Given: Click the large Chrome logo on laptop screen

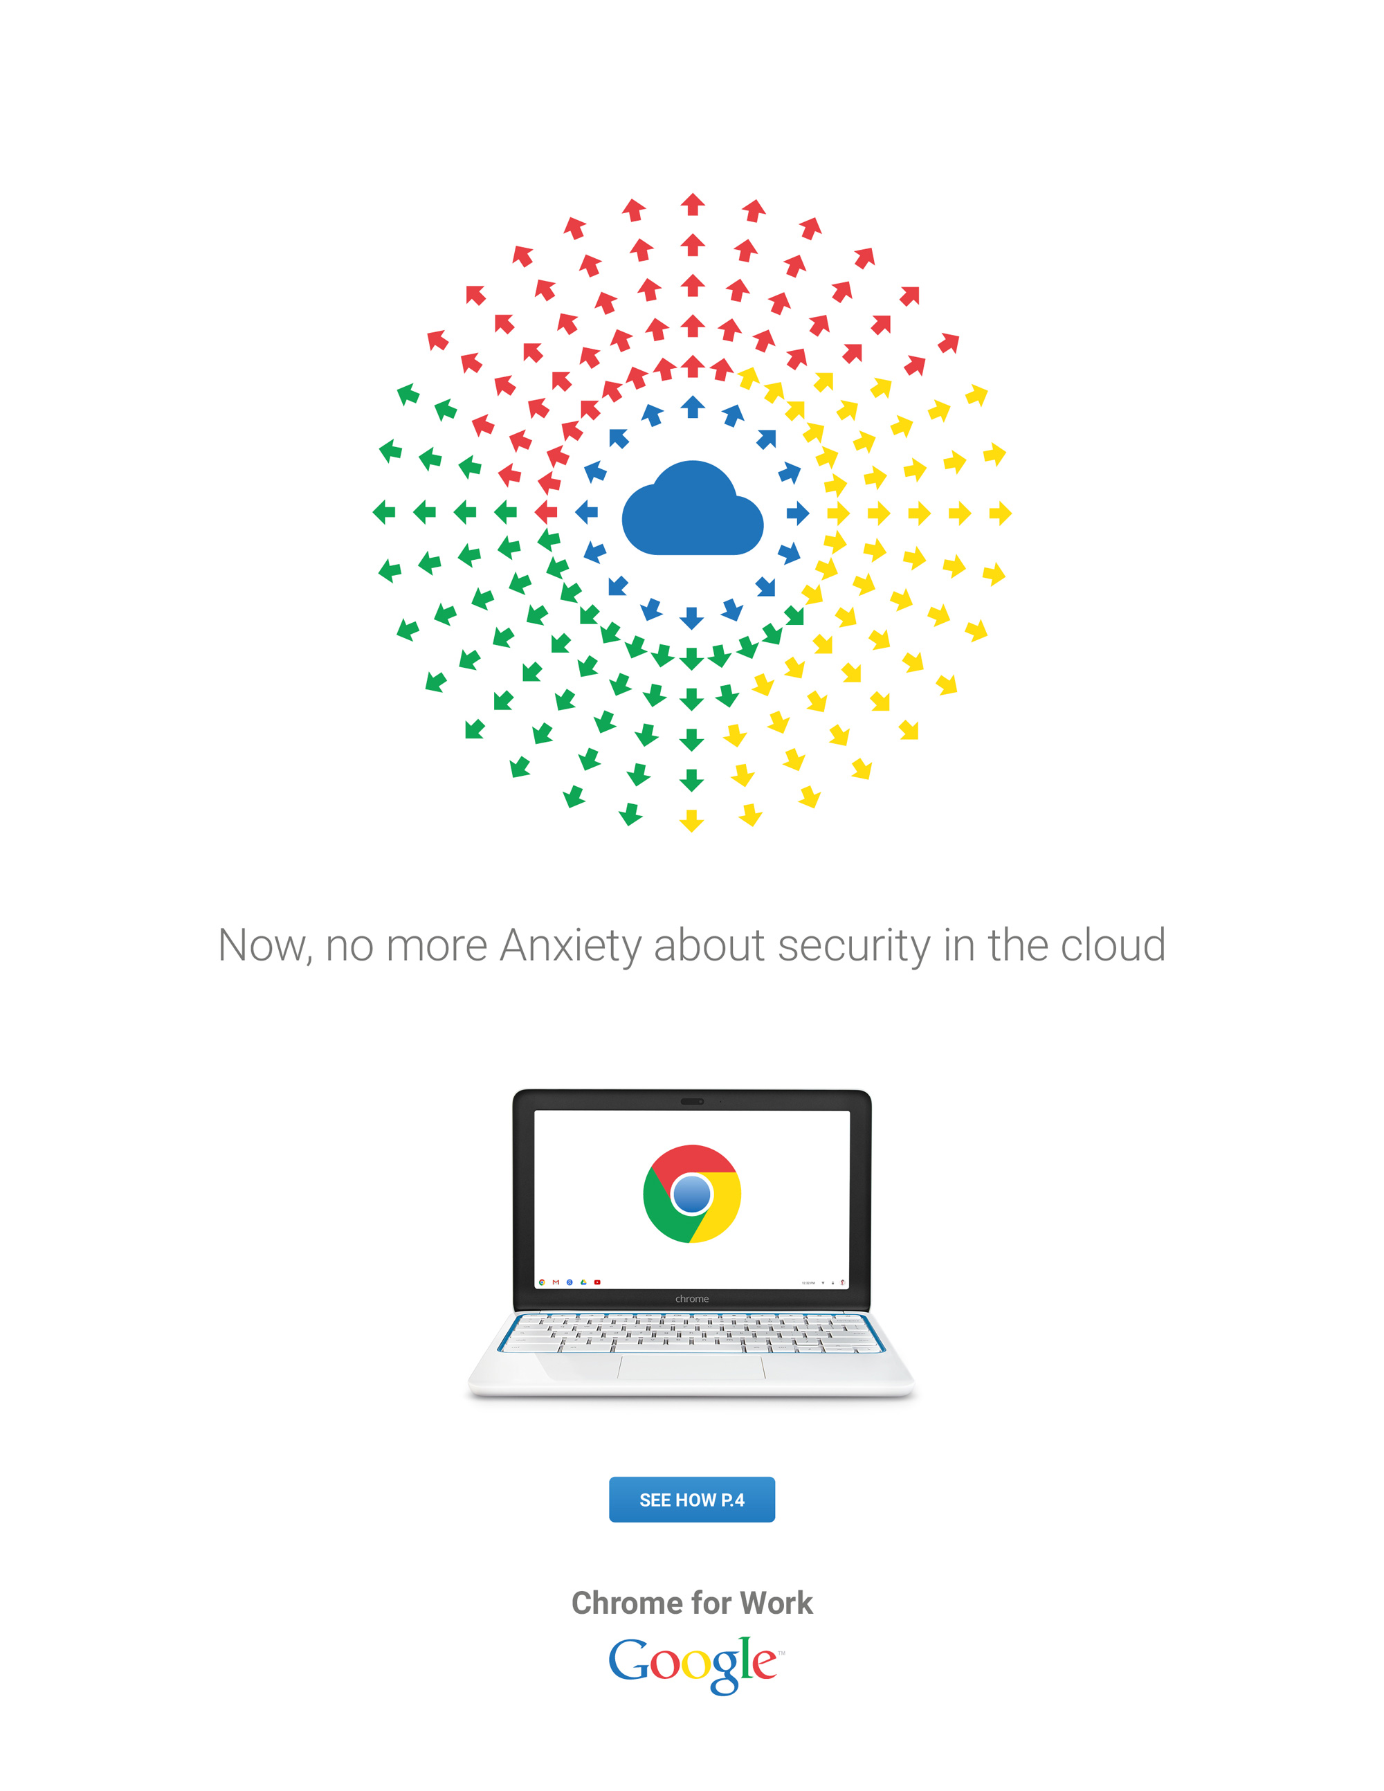Looking at the screenshot, I should coord(692,1193).
